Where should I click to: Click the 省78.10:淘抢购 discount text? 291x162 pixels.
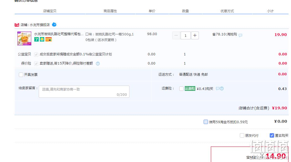pos(225,34)
